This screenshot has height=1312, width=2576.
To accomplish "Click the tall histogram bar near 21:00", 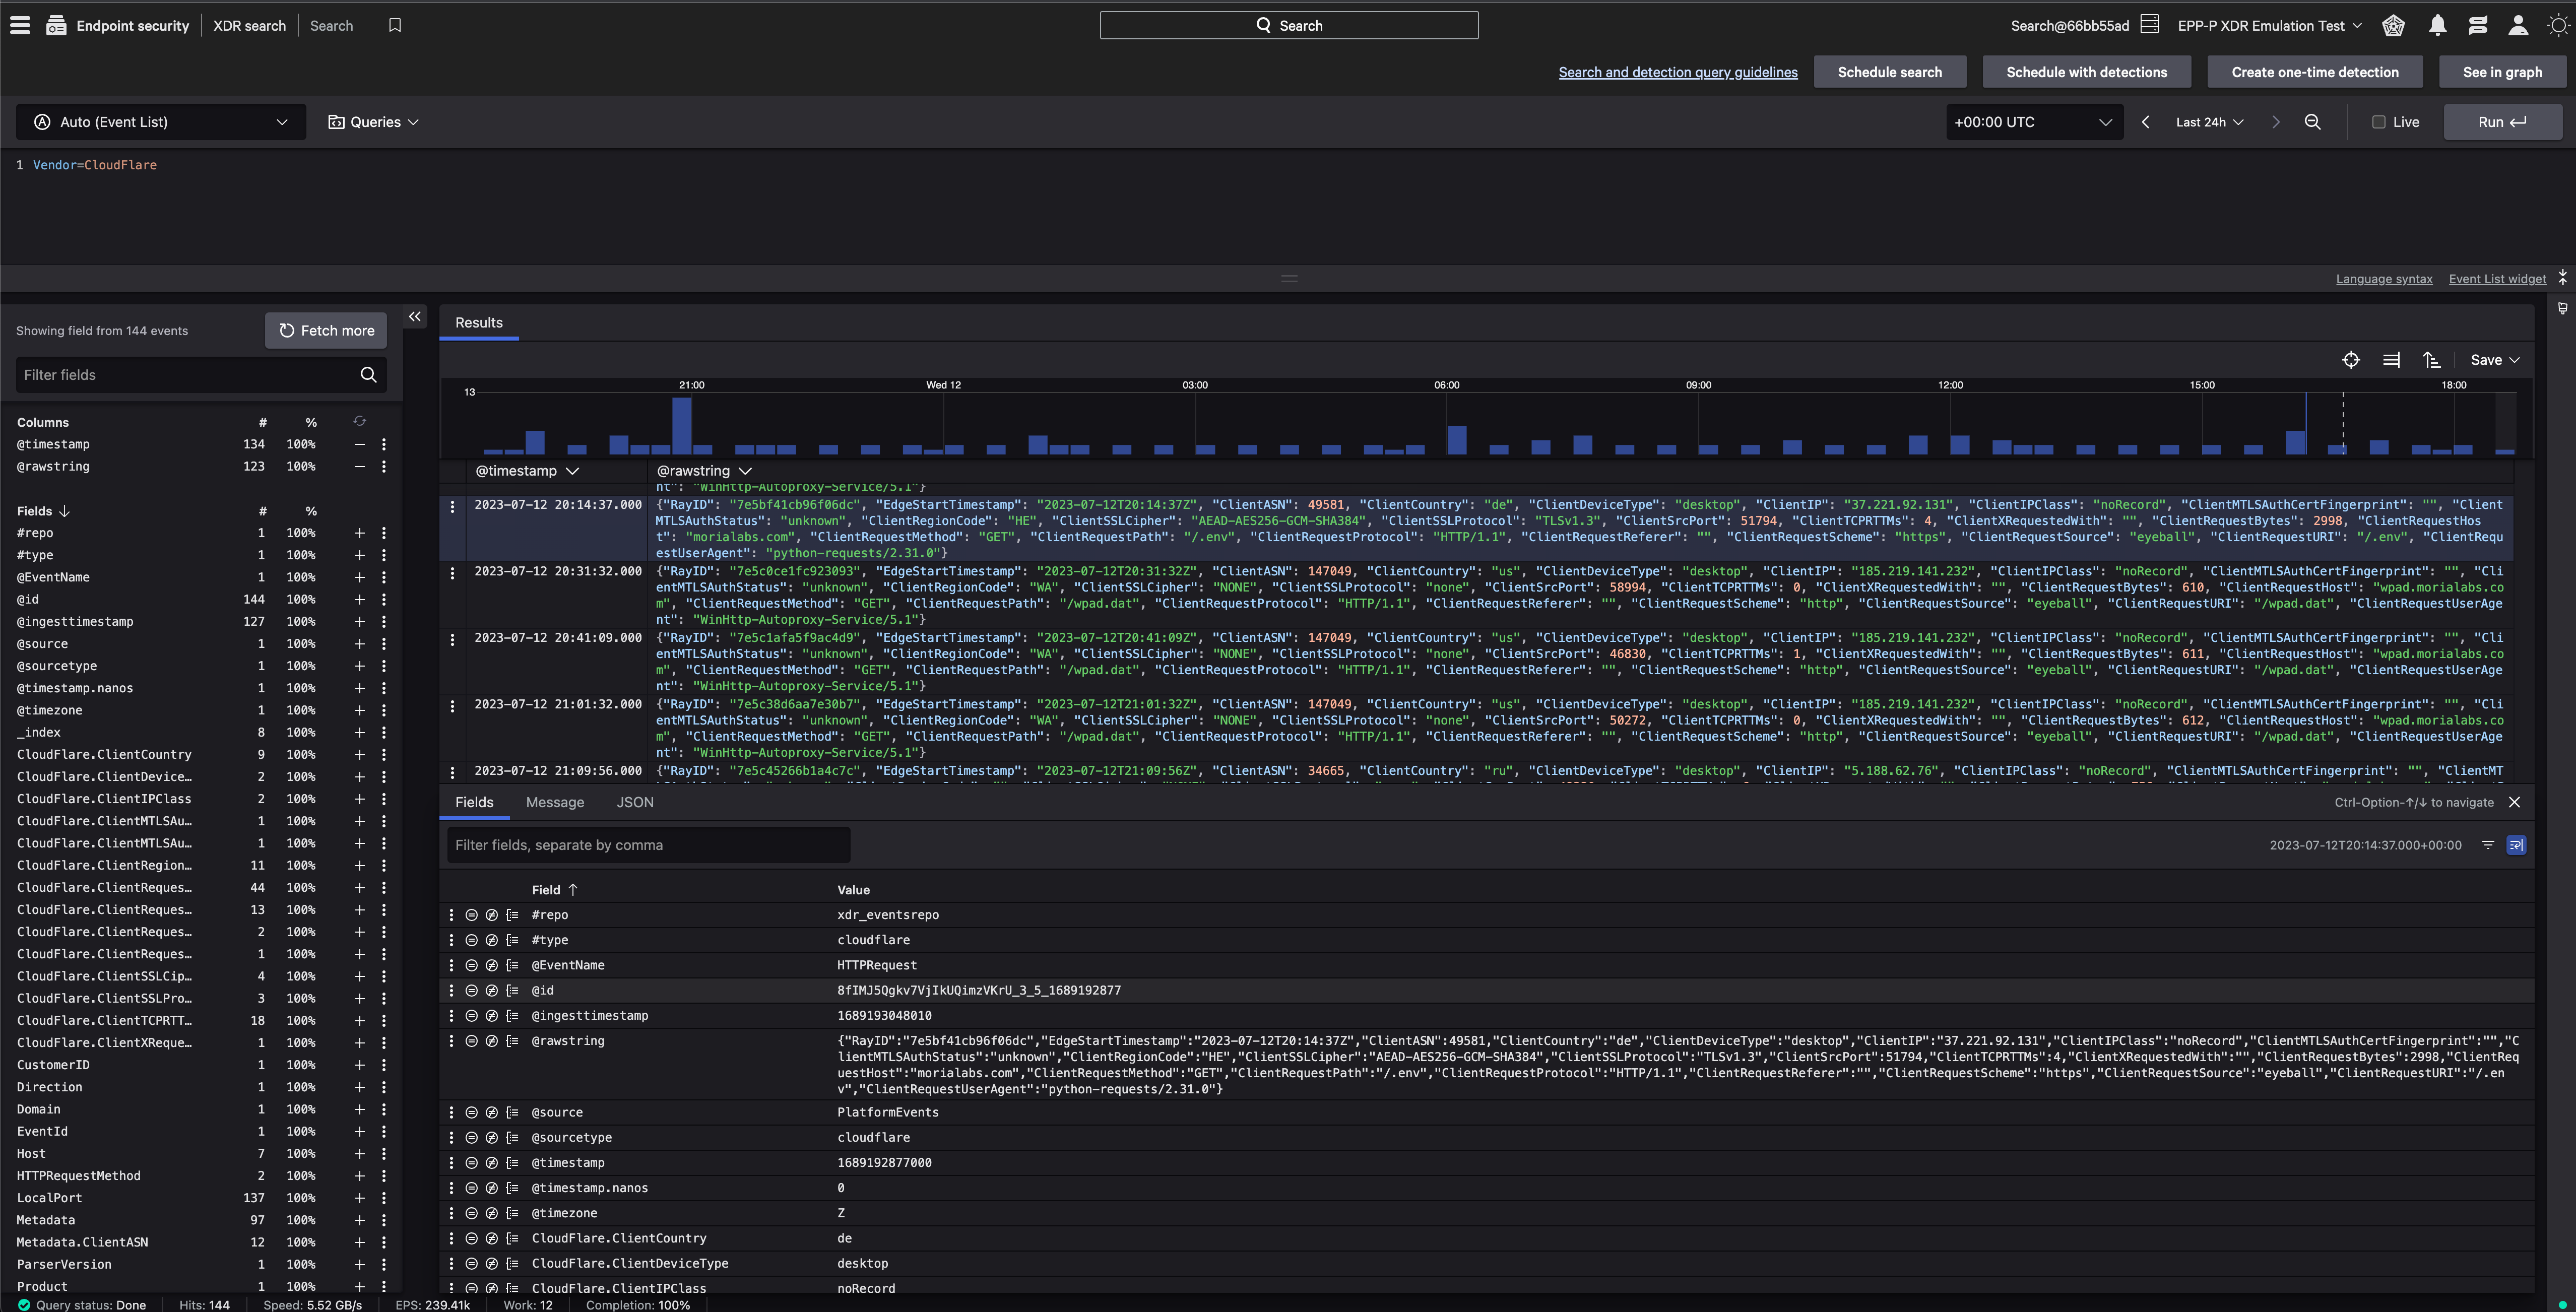I will click(682, 426).
